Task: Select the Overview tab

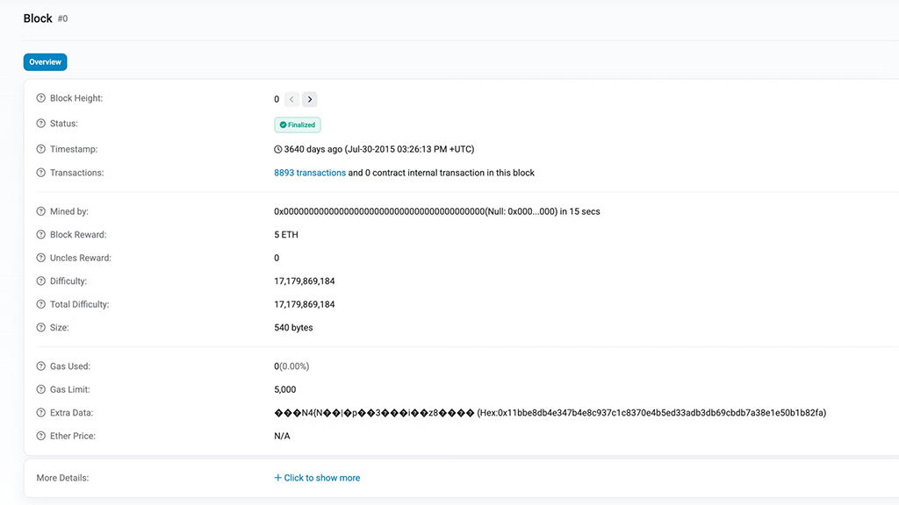Action: (45, 62)
